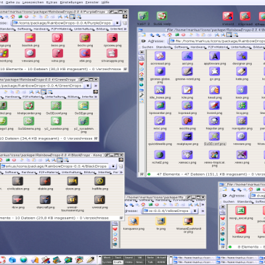Toggle icon view button in GreenDrops toolbar
The width and height of the screenshot is (265, 265).
point(44,92)
